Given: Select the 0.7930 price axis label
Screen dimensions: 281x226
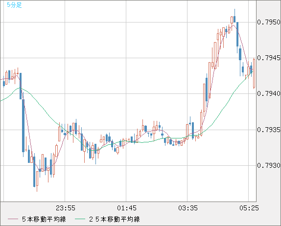Looking at the screenshot, I should [269, 165].
